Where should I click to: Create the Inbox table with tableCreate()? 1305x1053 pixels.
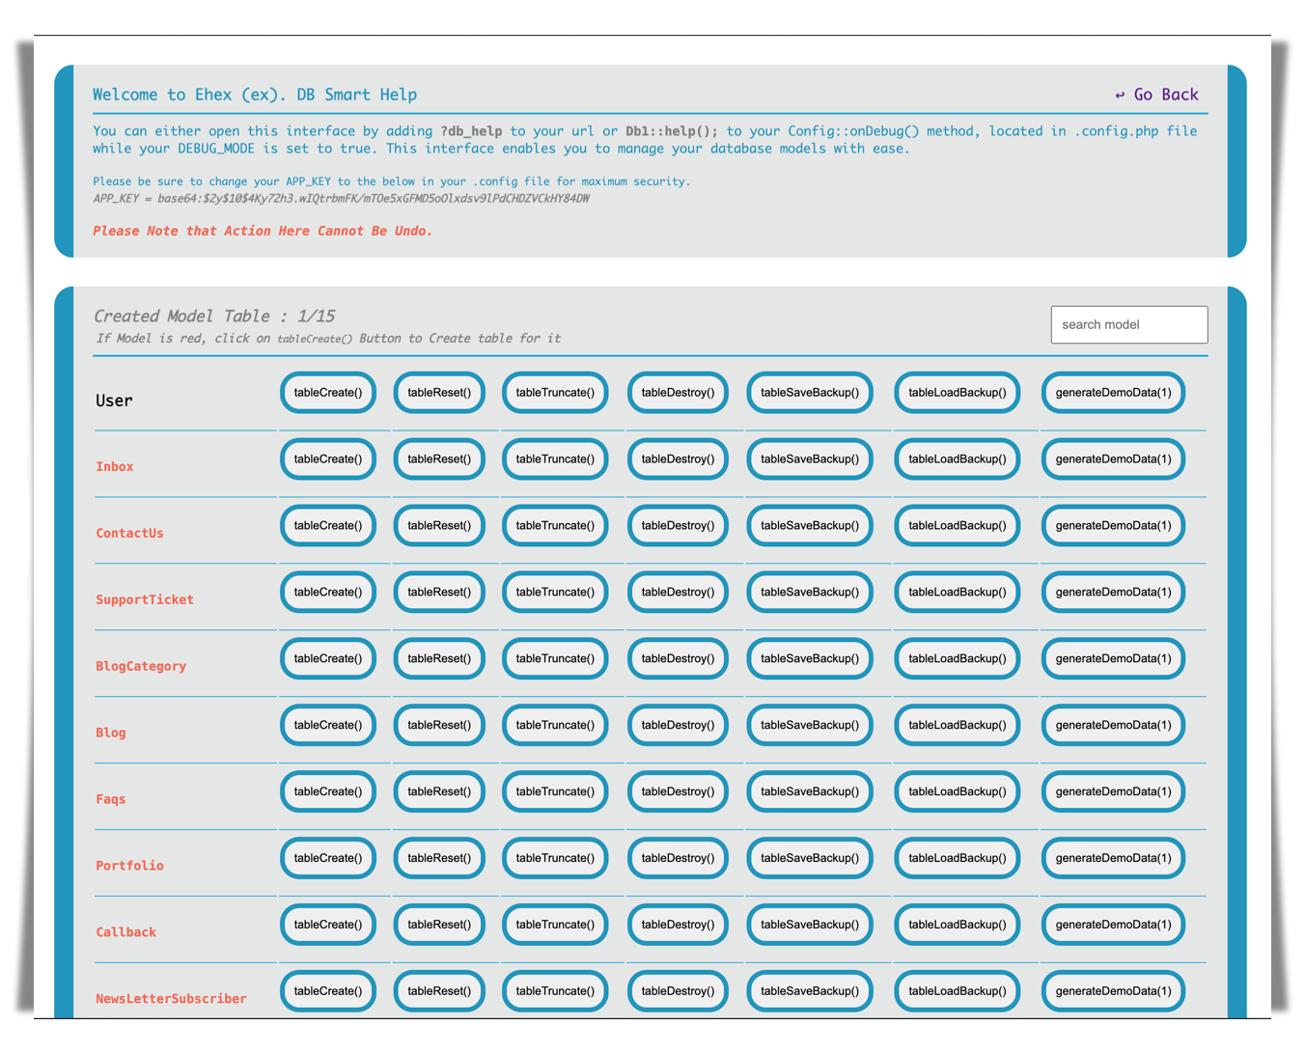(x=328, y=459)
